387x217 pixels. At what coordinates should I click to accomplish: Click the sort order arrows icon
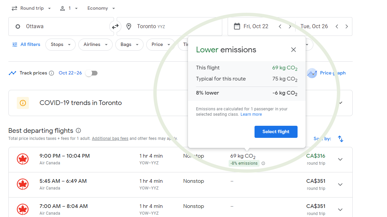(340, 139)
